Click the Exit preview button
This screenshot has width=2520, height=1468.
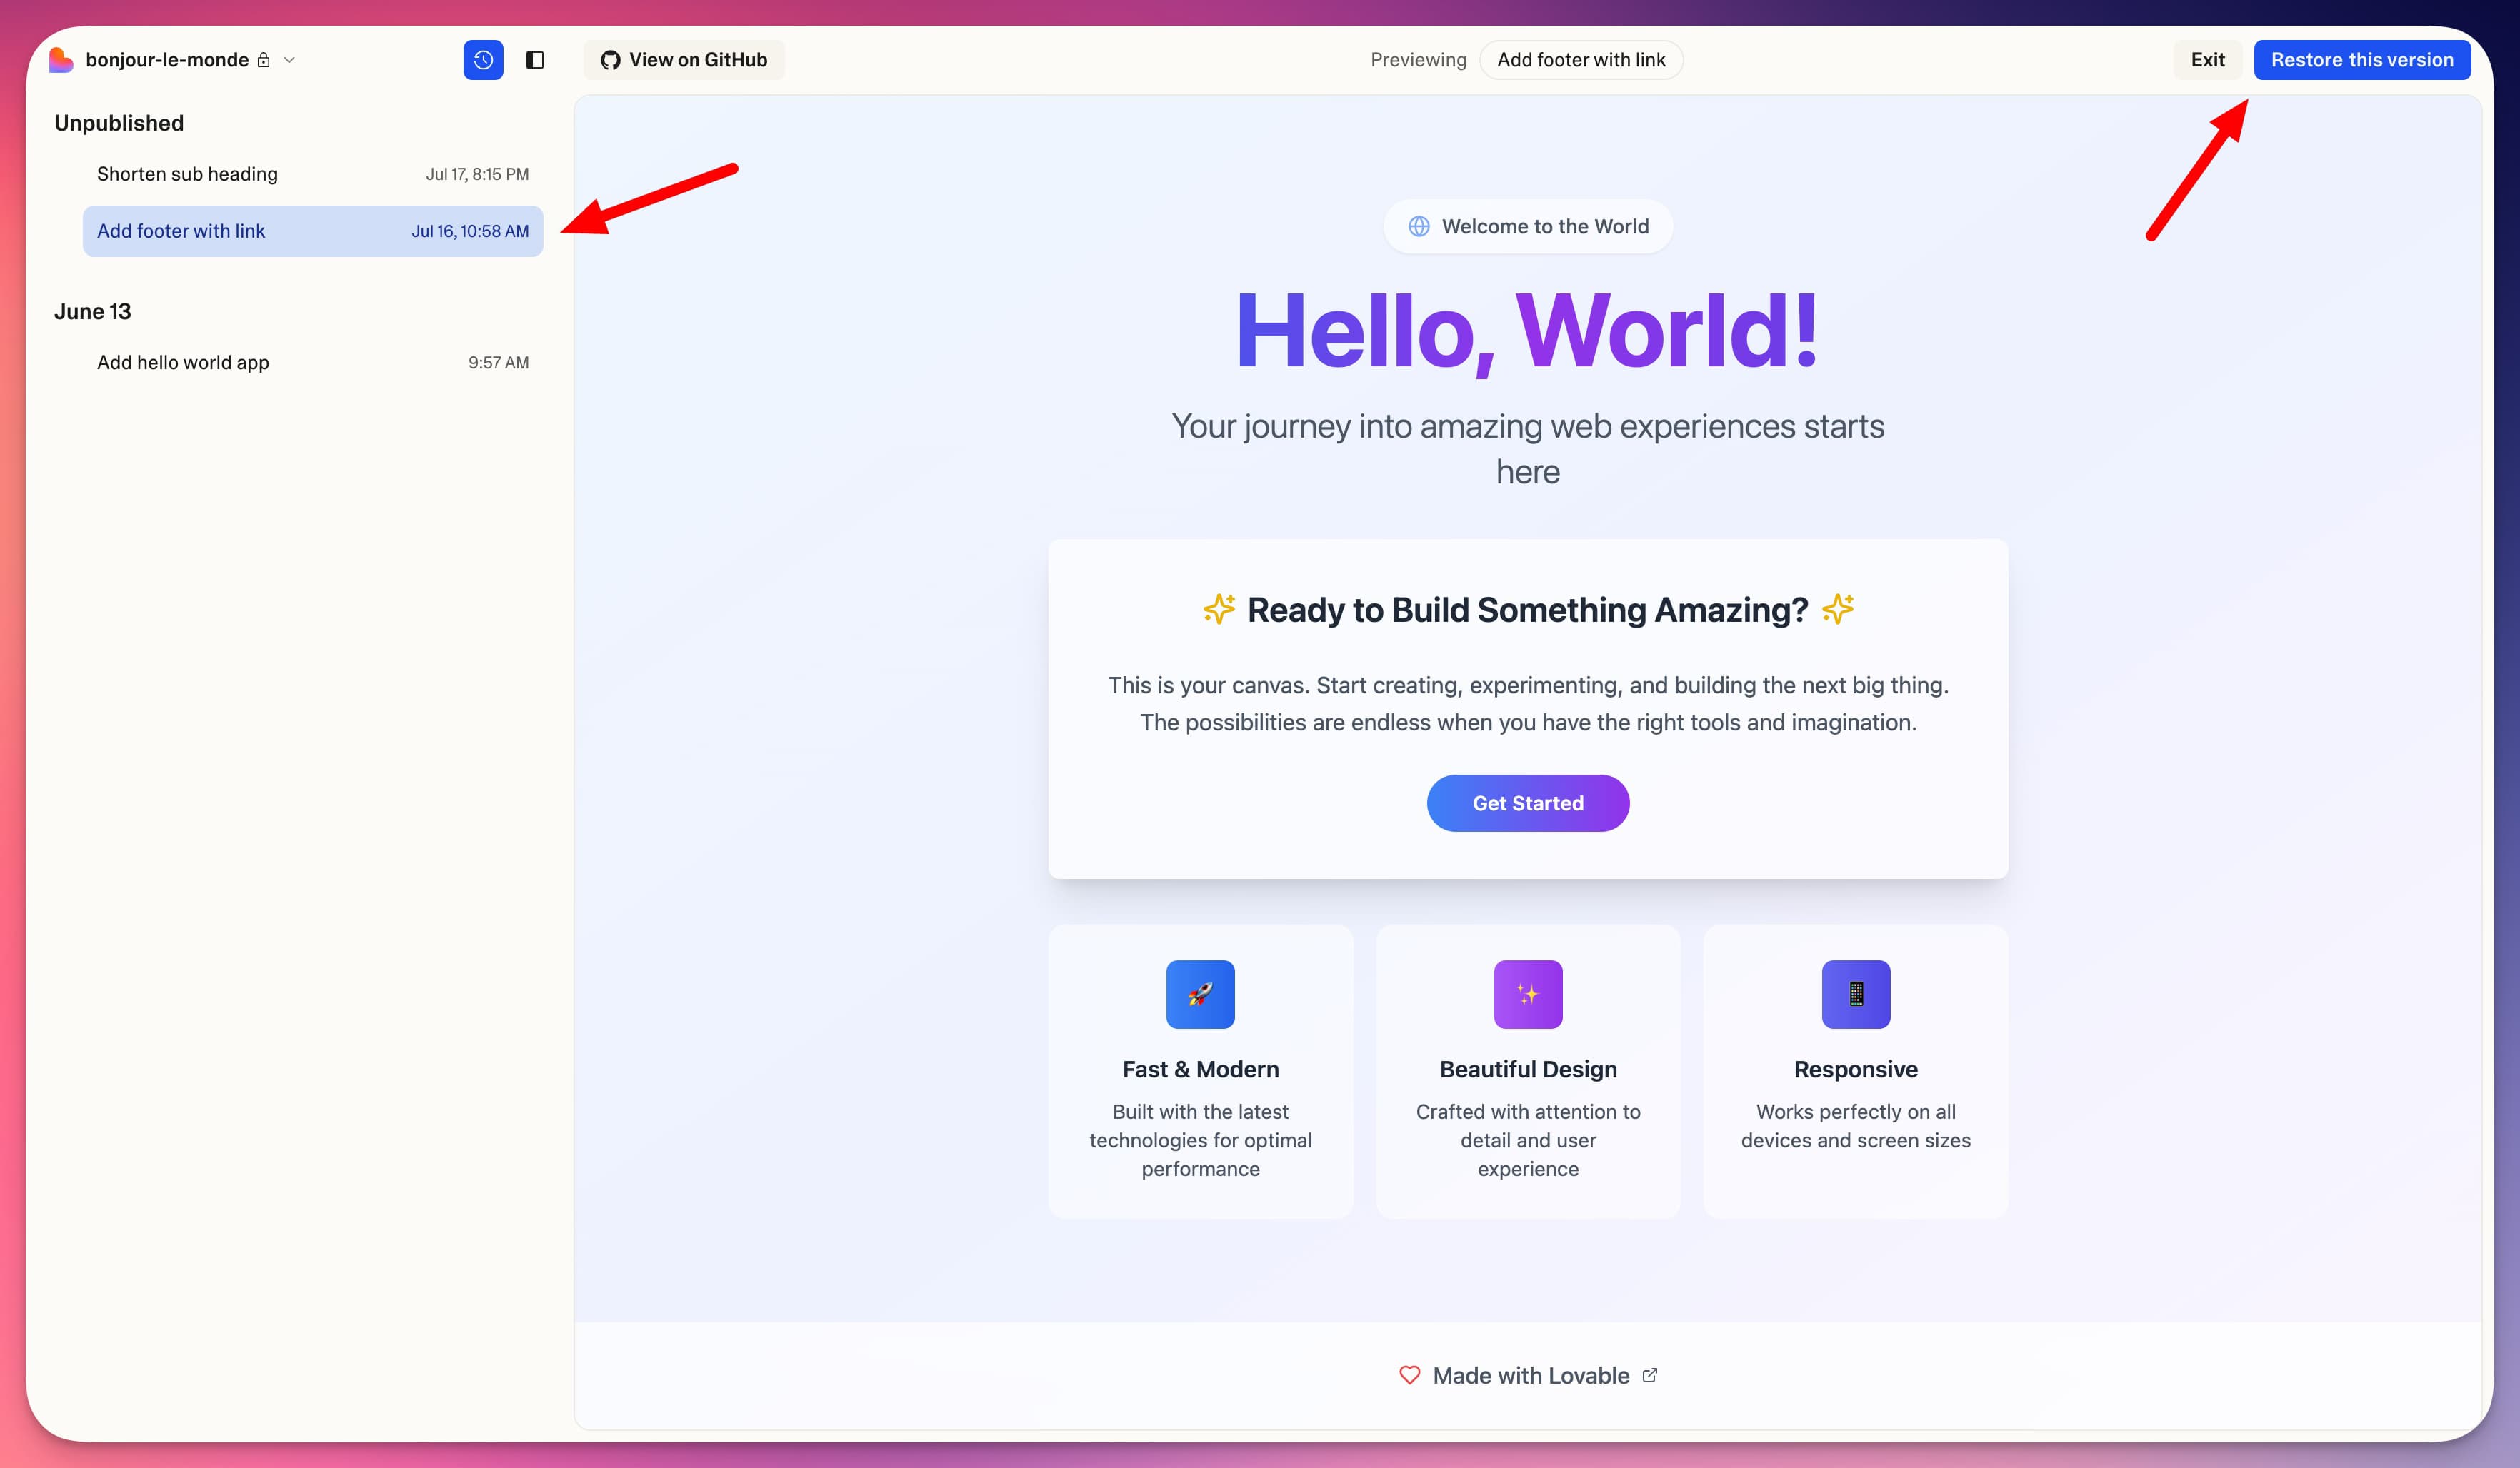pos(2207,60)
